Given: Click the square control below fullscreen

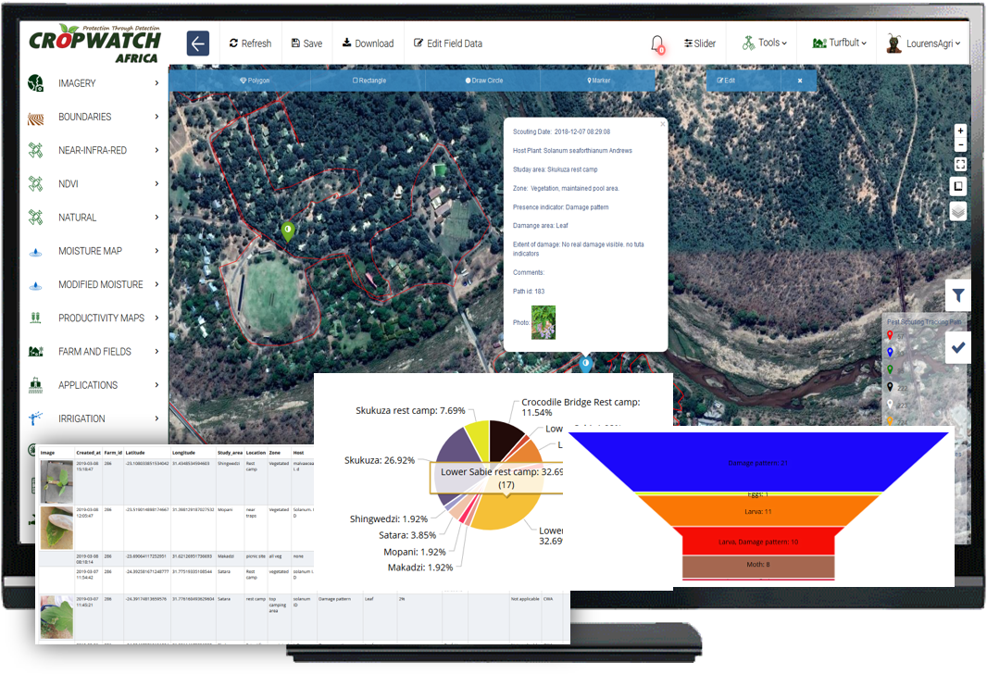Looking at the screenshot, I should [958, 186].
